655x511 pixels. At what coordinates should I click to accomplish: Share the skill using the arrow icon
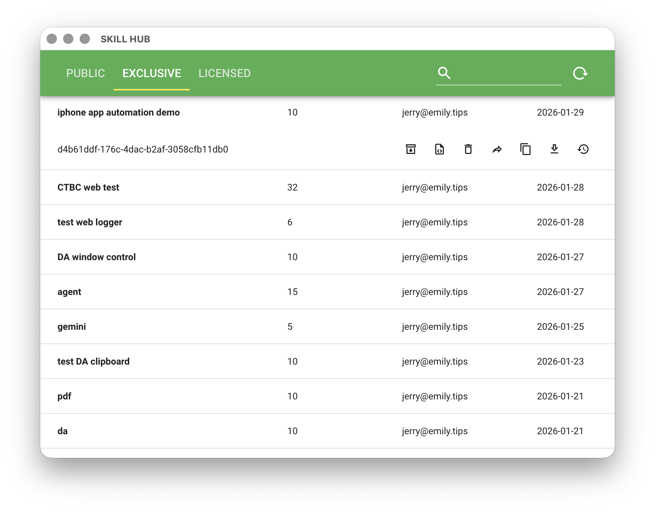[x=497, y=149]
